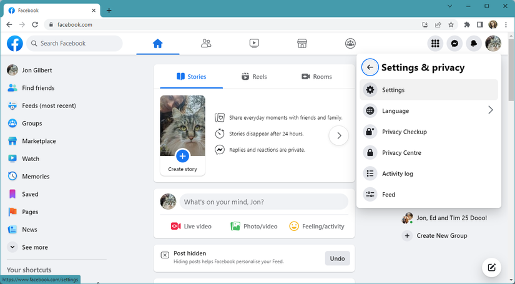This screenshot has width=515, height=284.
Task: Go back using Settings & privacy arrow
Action: (x=370, y=67)
